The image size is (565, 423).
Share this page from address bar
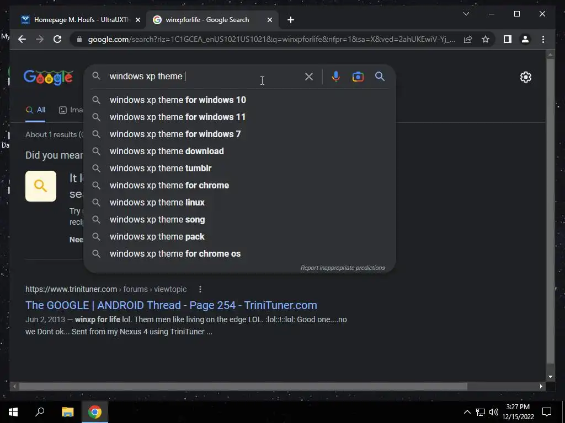[x=468, y=39]
